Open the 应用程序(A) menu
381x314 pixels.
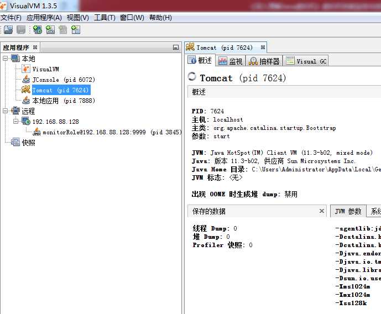click(x=44, y=18)
